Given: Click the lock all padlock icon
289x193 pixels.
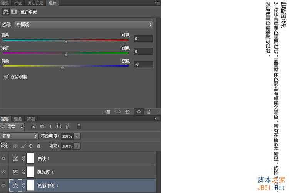Looking at the screenshot, I should 39,146.
